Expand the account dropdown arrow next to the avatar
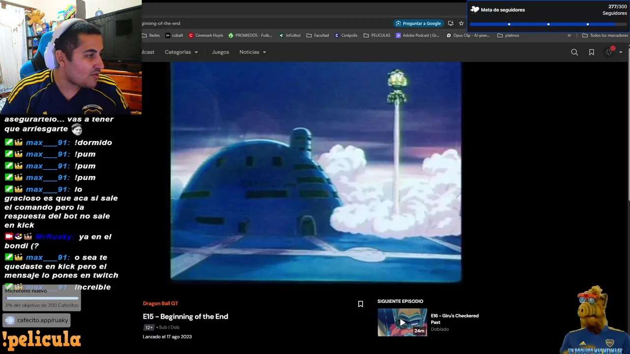The height and width of the screenshot is (354, 630). click(x=621, y=52)
